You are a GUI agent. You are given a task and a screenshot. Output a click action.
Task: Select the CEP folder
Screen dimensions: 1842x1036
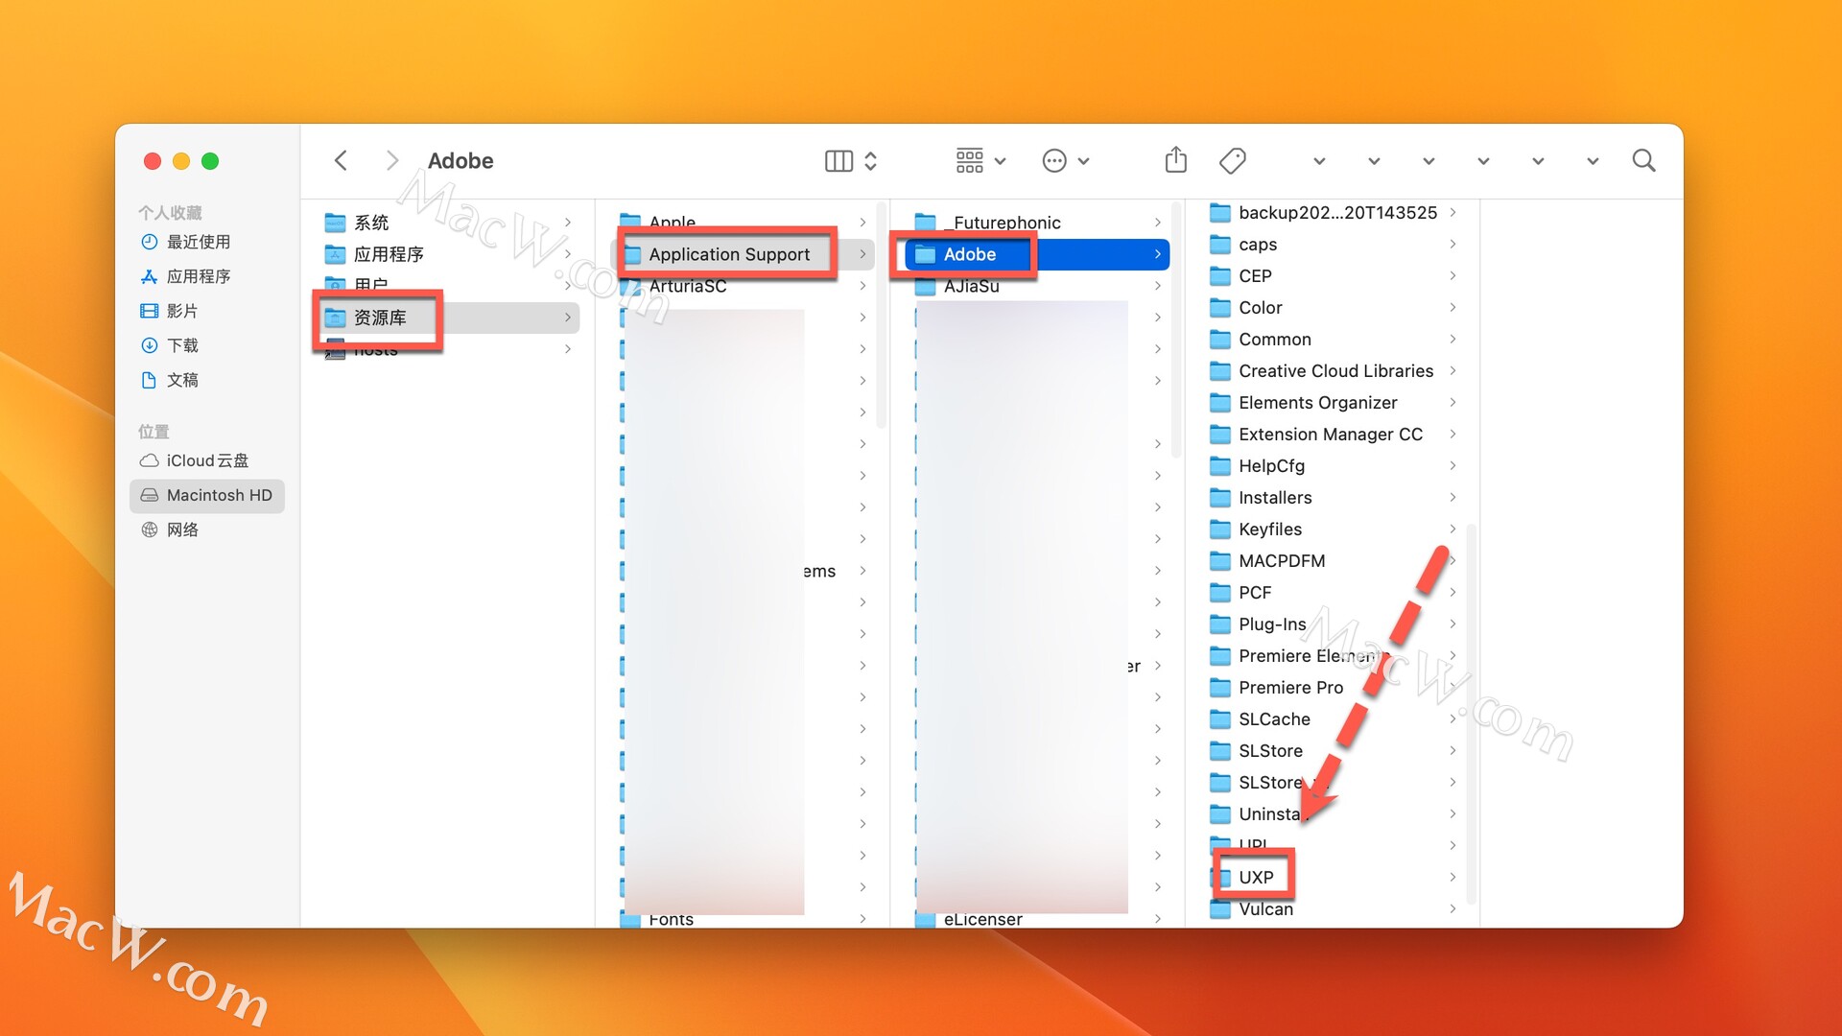pyautogui.click(x=1254, y=276)
